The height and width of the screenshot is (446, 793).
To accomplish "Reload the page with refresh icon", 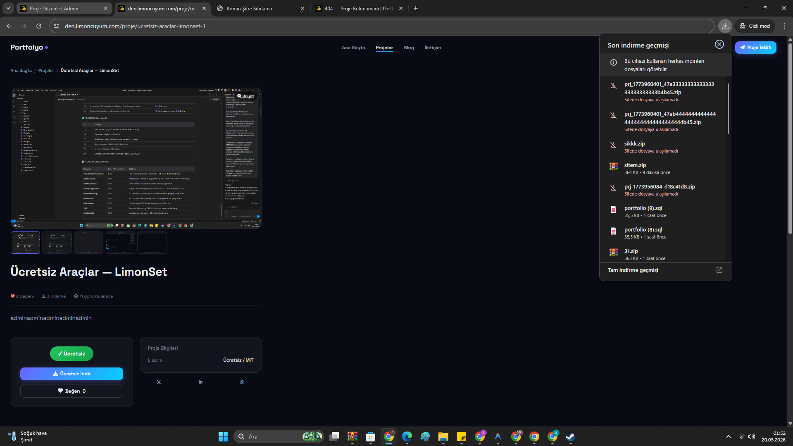I will coord(39,26).
